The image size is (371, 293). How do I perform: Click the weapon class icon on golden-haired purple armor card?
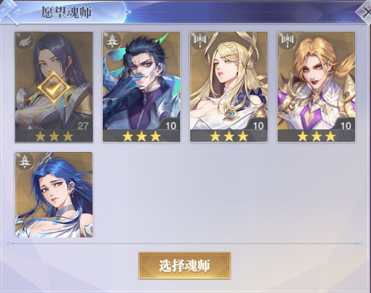[287, 41]
